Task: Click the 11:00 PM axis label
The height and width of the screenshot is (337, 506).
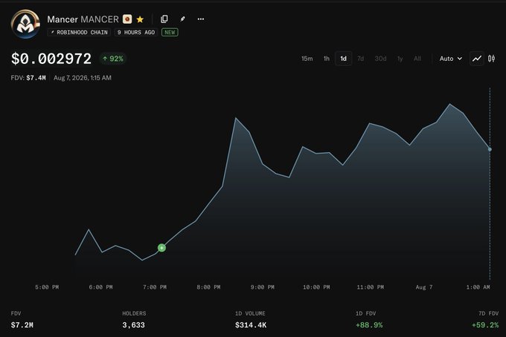Action: pyautogui.click(x=370, y=287)
